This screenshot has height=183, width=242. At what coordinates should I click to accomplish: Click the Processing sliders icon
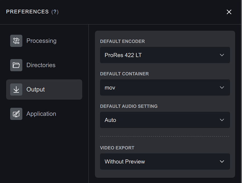[16, 41]
